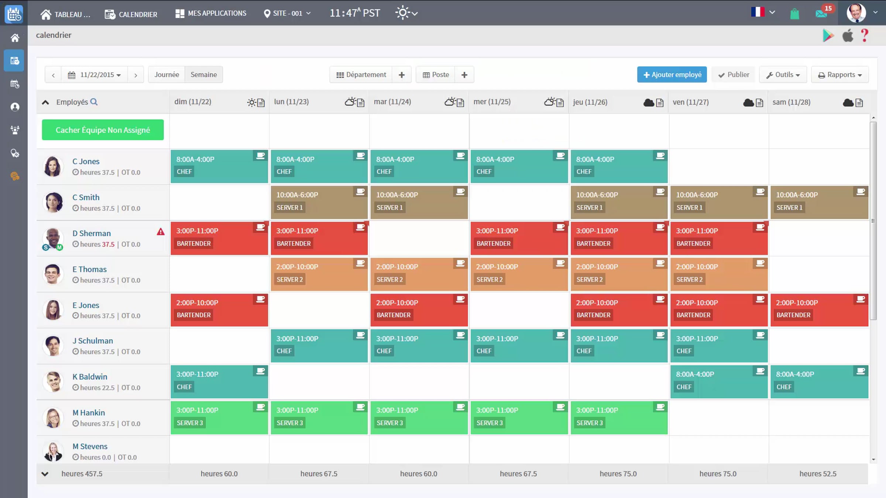Open the Rapports dropdown
The image size is (886, 498).
coord(840,75)
